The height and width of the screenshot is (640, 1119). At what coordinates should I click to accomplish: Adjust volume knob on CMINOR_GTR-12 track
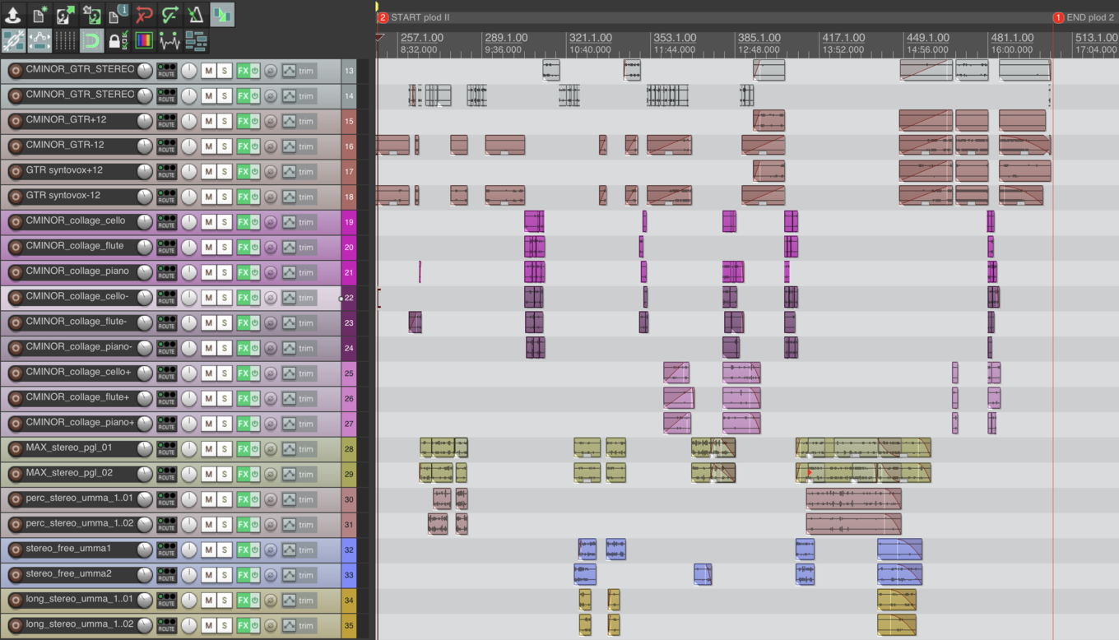click(x=145, y=146)
